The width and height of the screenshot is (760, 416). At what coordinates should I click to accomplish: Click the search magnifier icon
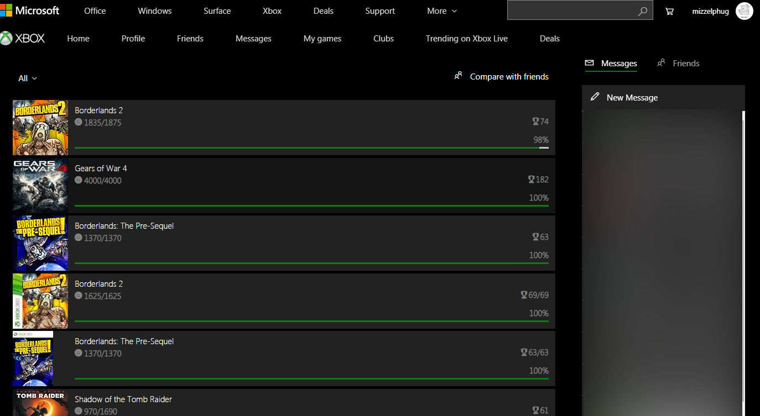tap(642, 11)
